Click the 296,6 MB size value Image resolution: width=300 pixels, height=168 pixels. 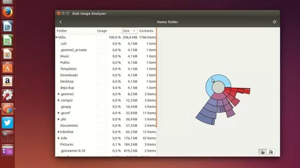(x=130, y=37)
